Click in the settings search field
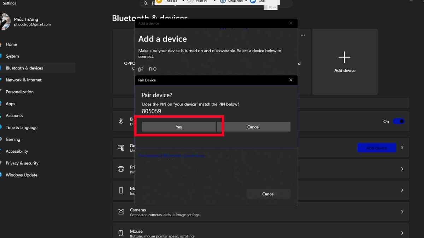Image resolution: width=424 pixels, height=238 pixels. [216, 4]
